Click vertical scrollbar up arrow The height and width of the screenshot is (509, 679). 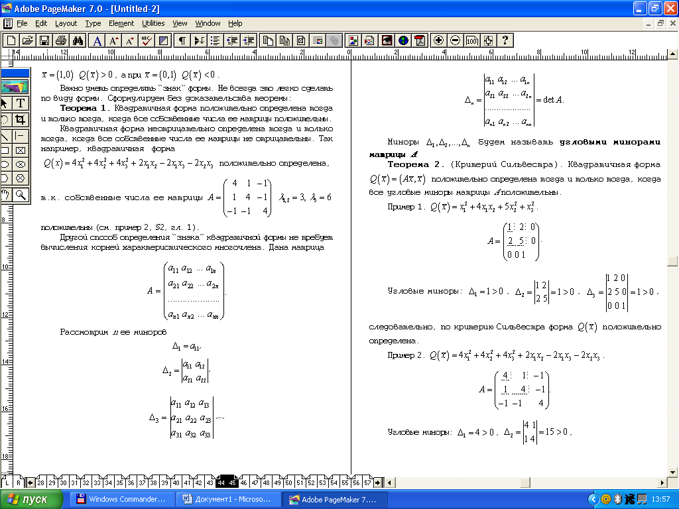[672, 54]
